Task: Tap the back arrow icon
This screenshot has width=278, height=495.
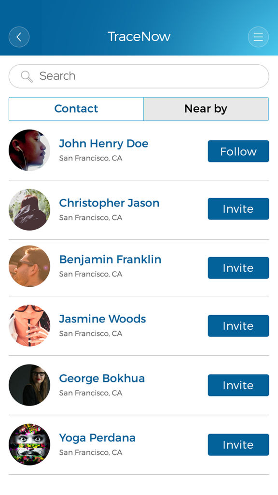Action: click(x=19, y=37)
